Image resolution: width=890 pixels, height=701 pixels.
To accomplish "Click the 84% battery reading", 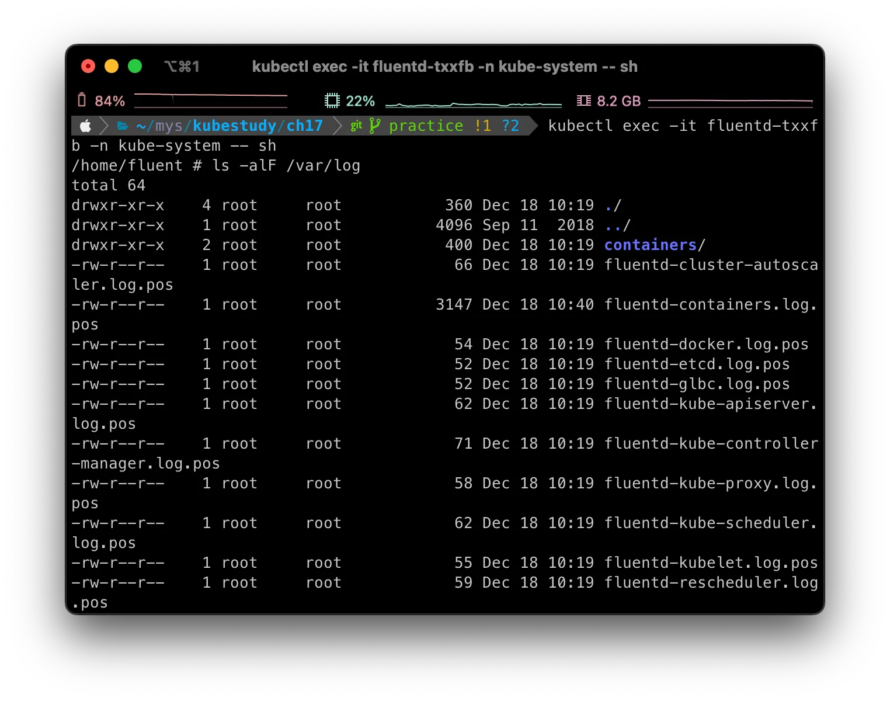I will coord(110,101).
